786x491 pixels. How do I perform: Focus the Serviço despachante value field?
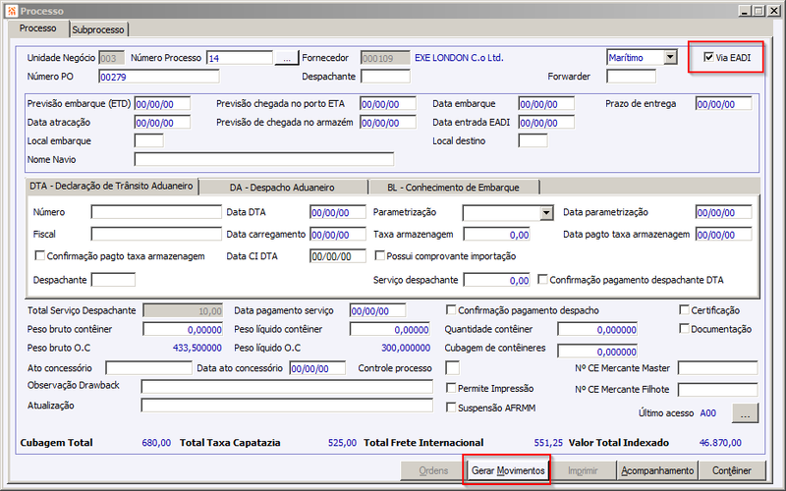tap(497, 280)
